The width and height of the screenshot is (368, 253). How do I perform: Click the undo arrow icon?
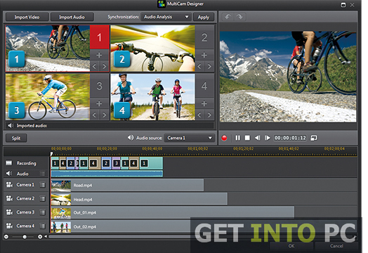tap(228, 17)
